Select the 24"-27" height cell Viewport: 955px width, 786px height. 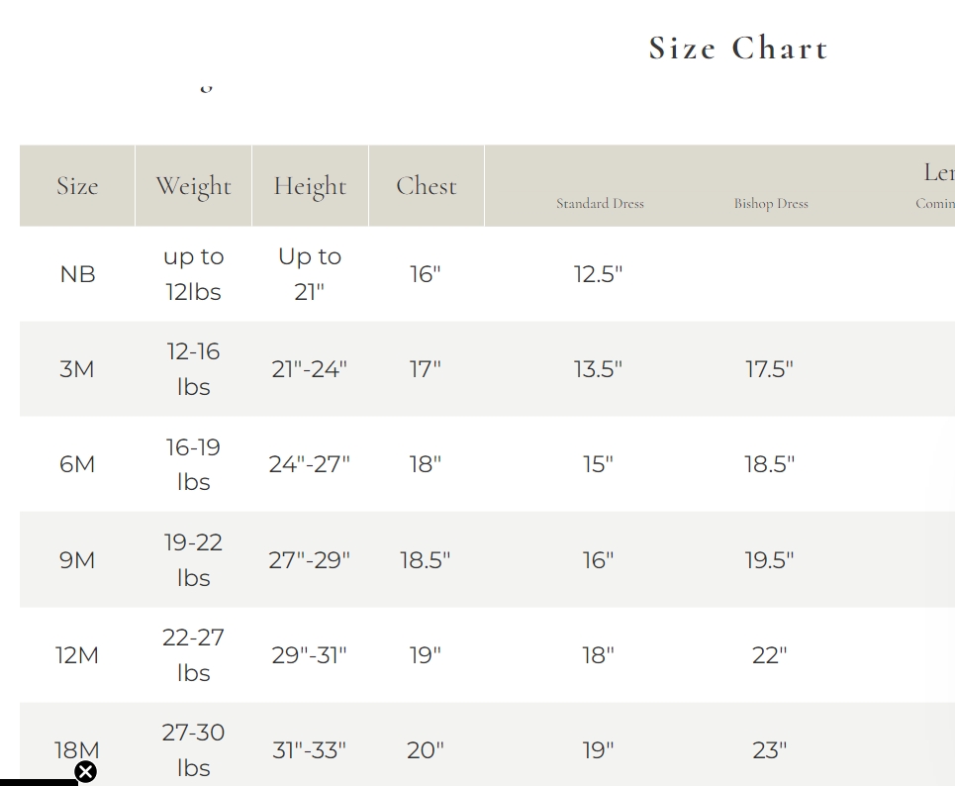point(309,464)
